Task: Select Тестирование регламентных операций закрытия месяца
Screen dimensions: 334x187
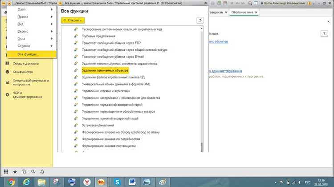Action: coord(122,29)
